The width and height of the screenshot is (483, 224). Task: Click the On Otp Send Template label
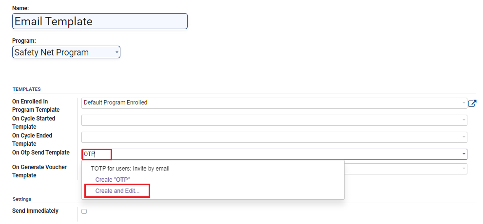coord(41,153)
